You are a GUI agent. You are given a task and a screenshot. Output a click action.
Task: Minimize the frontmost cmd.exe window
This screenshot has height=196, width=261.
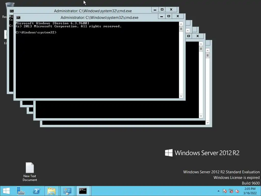click(161, 16)
